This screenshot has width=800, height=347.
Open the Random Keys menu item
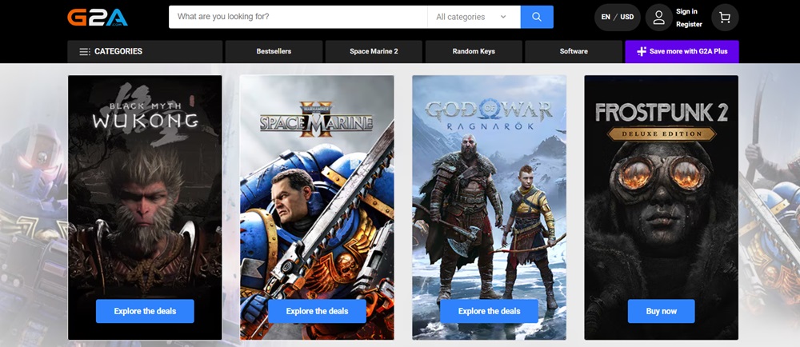pyautogui.click(x=474, y=51)
